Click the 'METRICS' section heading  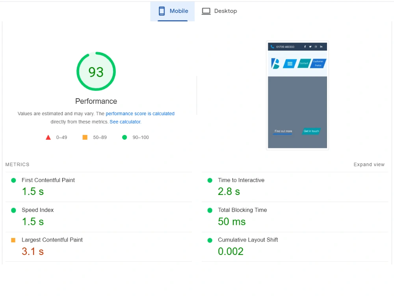[x=17, y=165]
